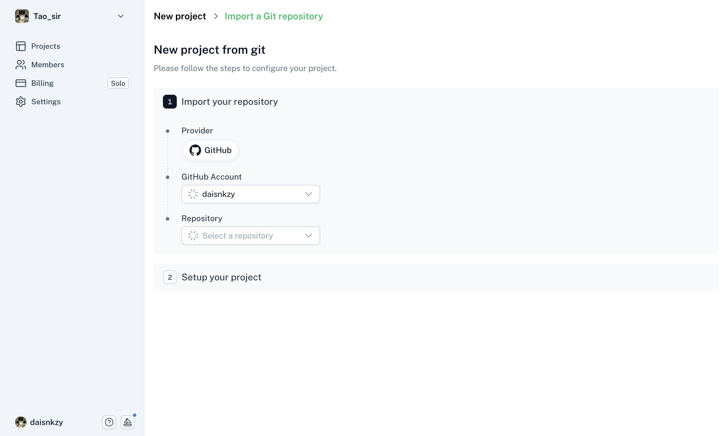Open the Select a repository dropdown
The height and width of the screenshot is (436, 728).
click(x=250, y=236)
